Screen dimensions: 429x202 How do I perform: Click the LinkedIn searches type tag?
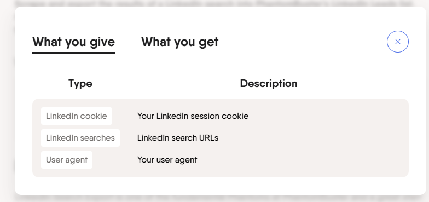pyautogui.click(x=80, y=138)
